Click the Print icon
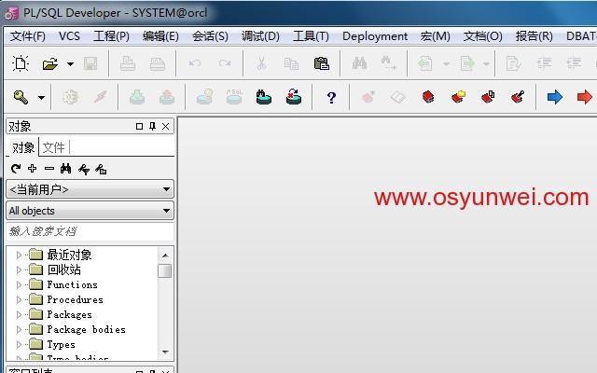Screen dimensions: 597x373 pos(128,63)
